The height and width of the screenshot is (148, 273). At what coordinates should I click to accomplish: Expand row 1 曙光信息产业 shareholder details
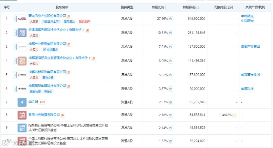(15, 19)
